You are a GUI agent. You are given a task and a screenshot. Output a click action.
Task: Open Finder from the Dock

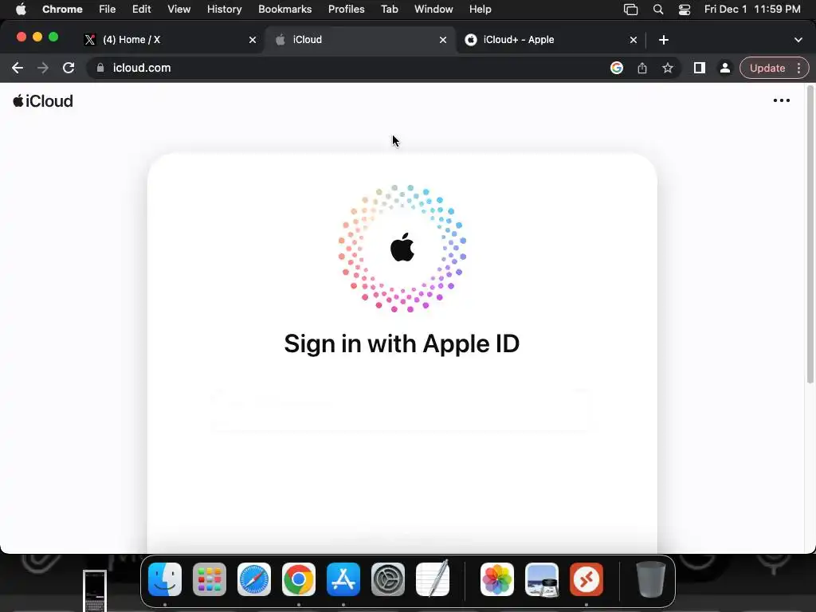[165, 579]
